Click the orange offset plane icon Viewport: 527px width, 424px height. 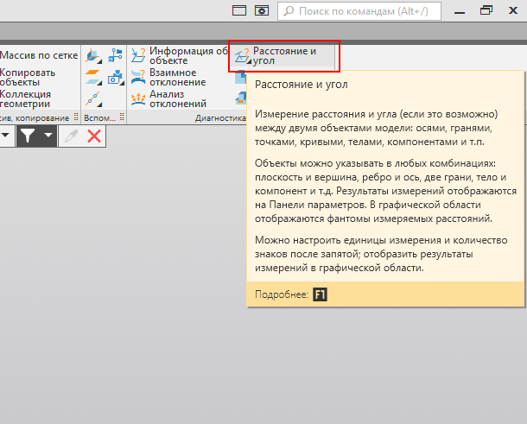pos(93,77)
